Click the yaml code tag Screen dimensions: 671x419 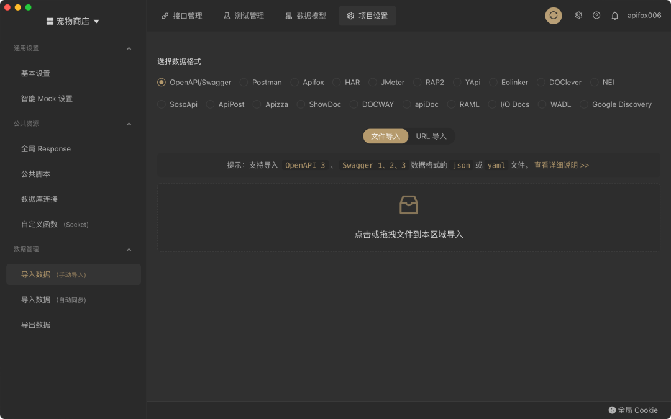tap(496, 165)
